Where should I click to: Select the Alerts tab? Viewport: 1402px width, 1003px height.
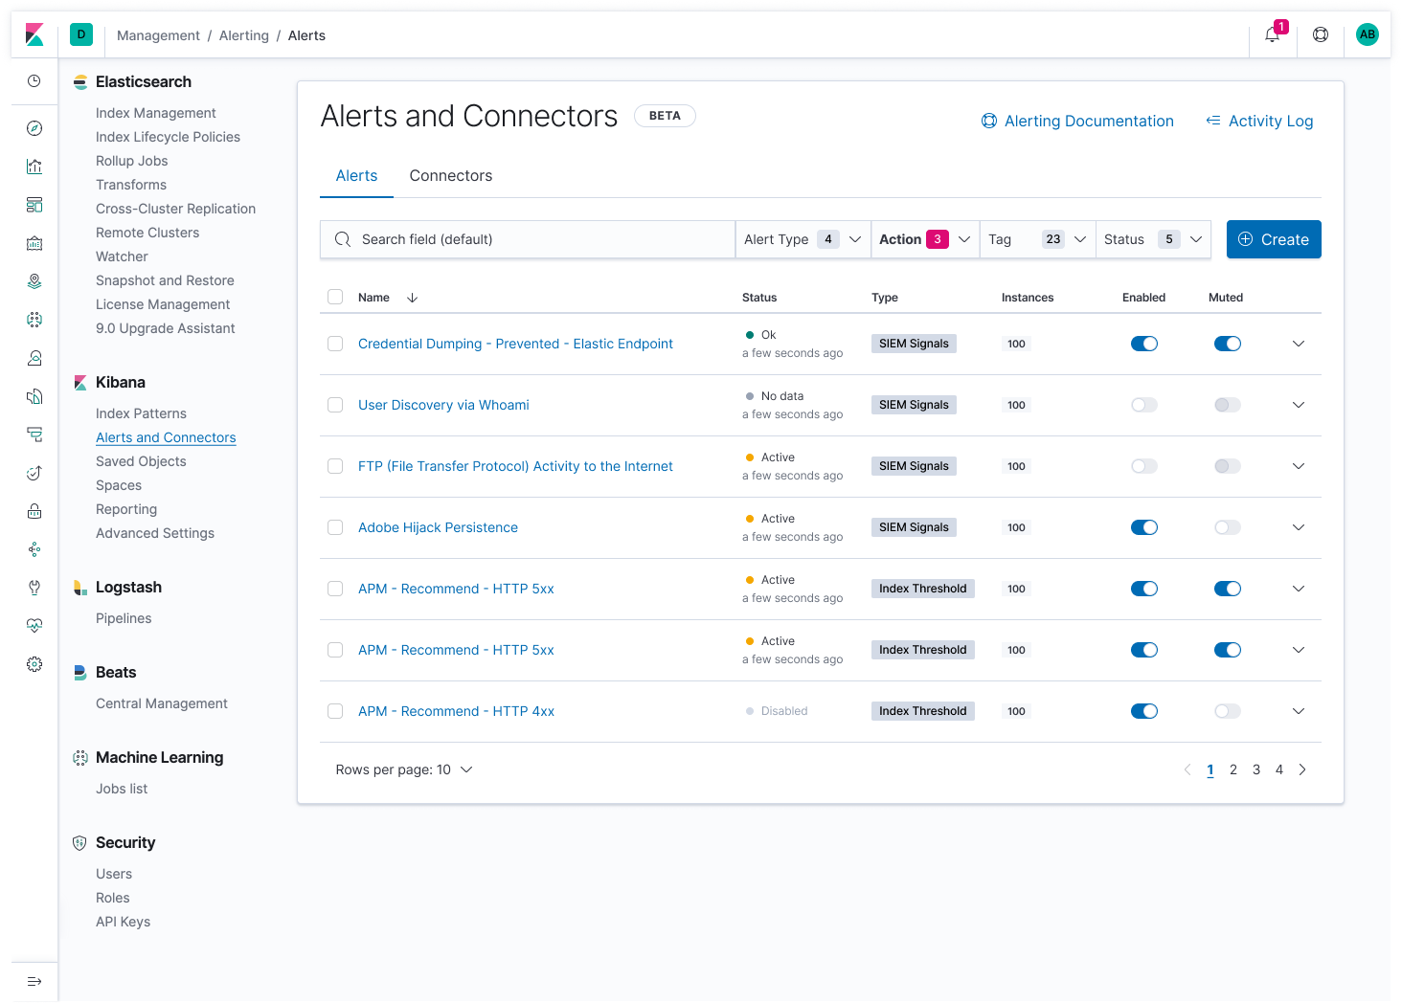[x=356, y=175]
